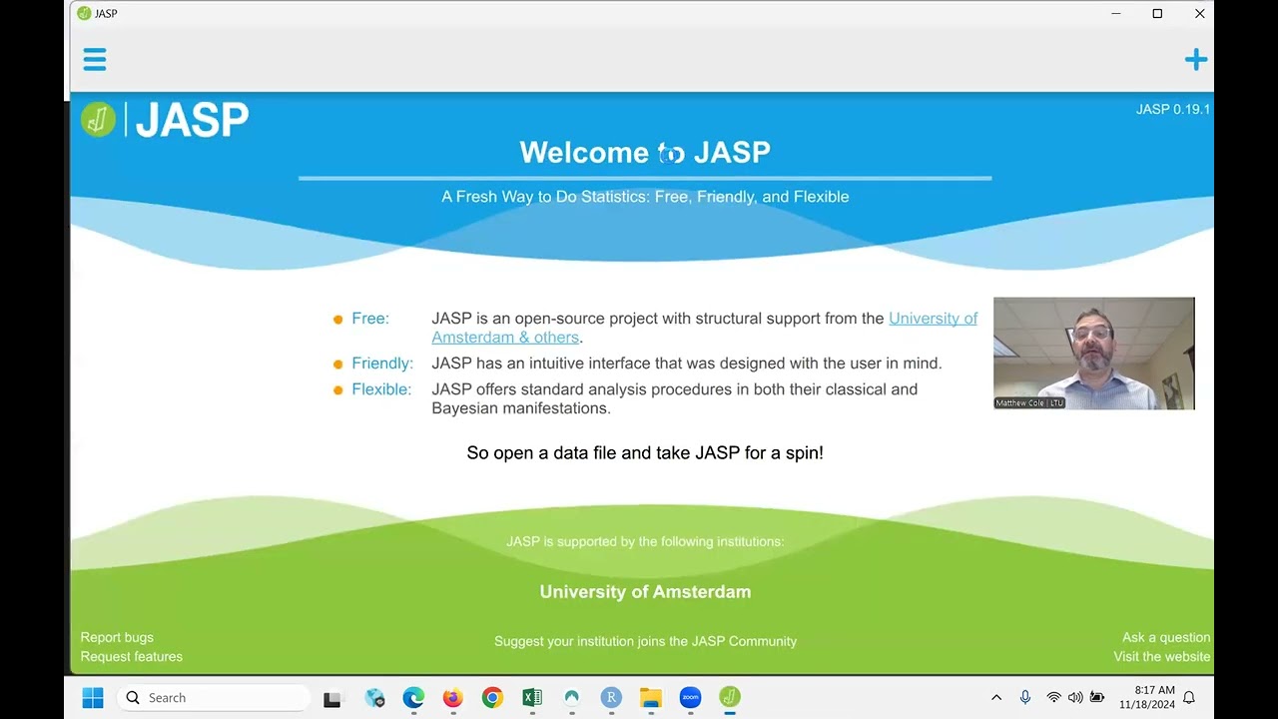Open the Windows Start menu
1278x719 pixels.
(93, 698)
